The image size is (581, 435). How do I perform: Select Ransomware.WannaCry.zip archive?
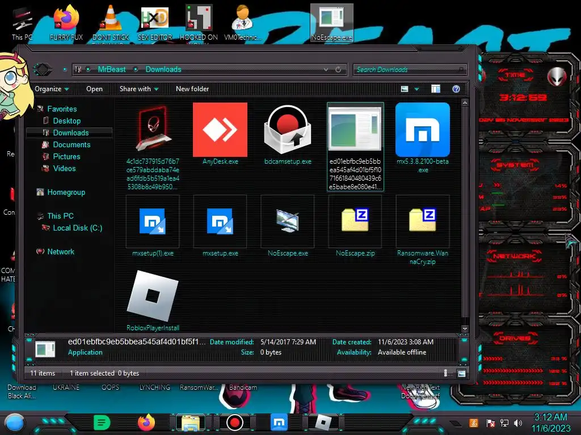pos(422,220)
